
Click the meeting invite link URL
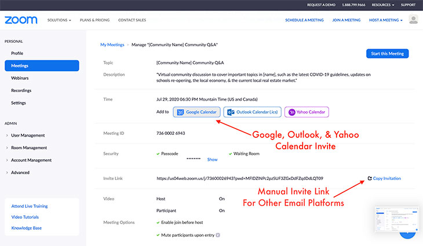pyautogui.click(x=239, y=178)
